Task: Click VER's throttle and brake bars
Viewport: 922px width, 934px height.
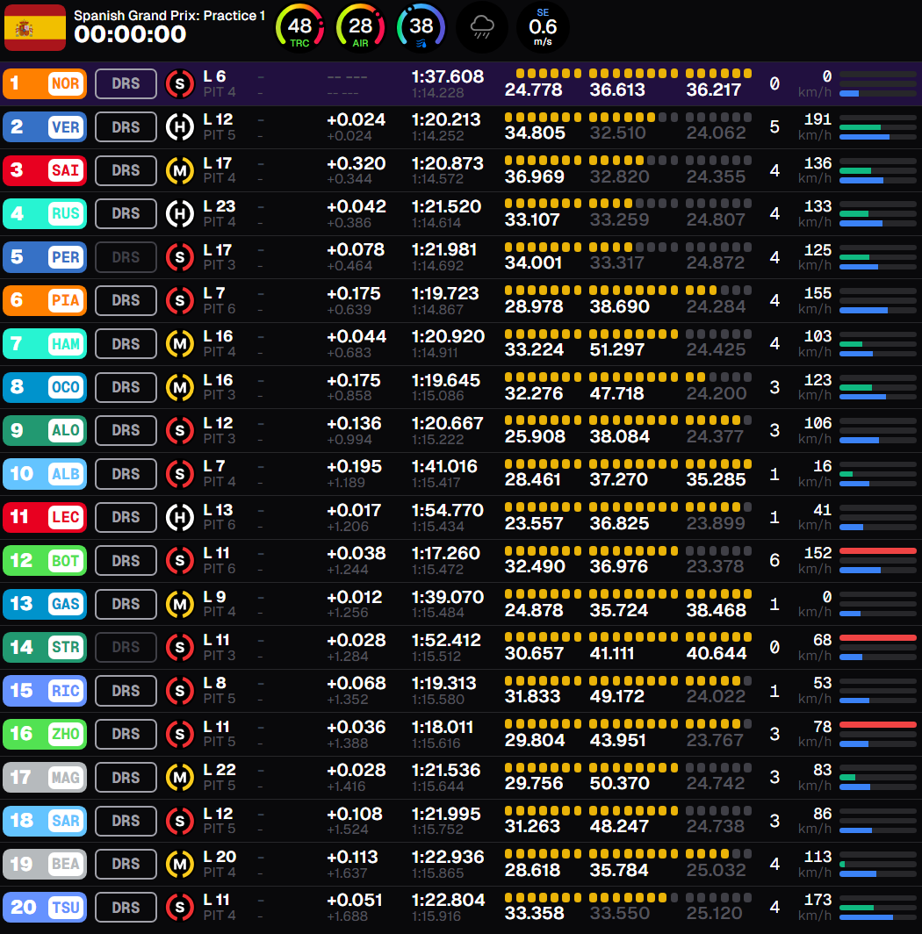Action: tap(878, 127)
